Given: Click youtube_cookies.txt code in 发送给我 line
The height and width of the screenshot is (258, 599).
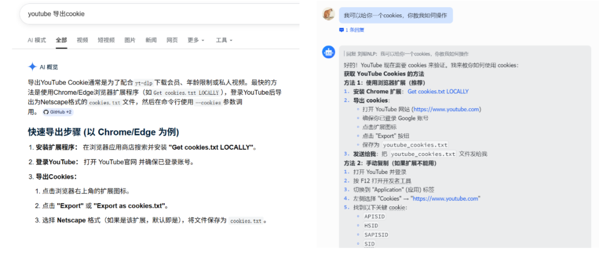Looking at the screenshot, I should click(x=423, y=154).
